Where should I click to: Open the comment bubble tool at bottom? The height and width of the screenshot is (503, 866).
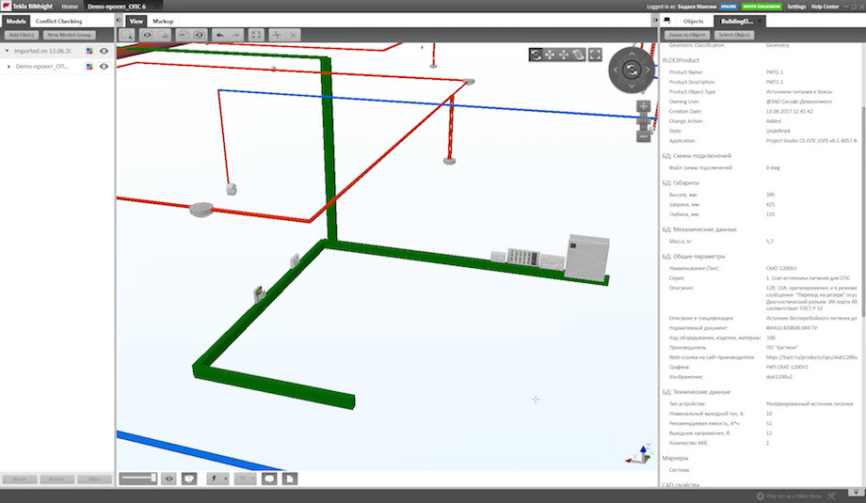point(268,479)
